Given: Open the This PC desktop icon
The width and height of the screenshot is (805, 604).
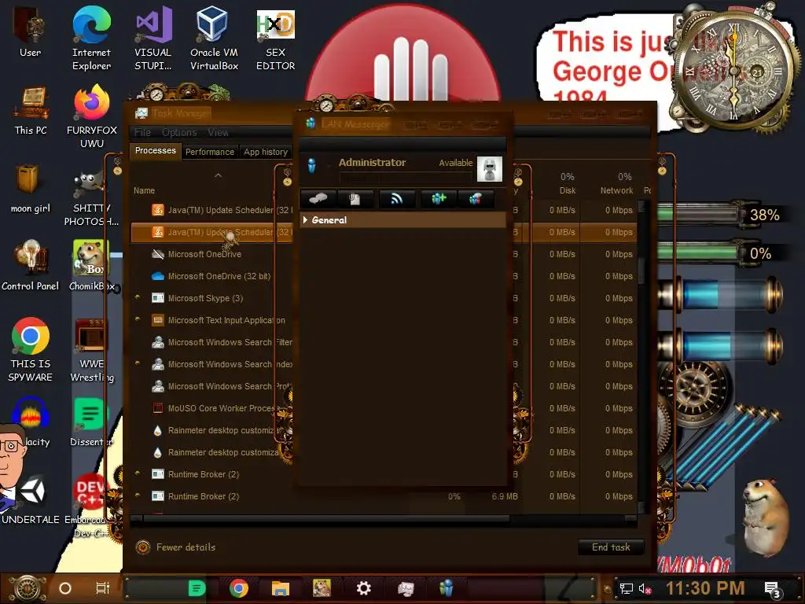Looking at the screenshot, I should [31, 110].
